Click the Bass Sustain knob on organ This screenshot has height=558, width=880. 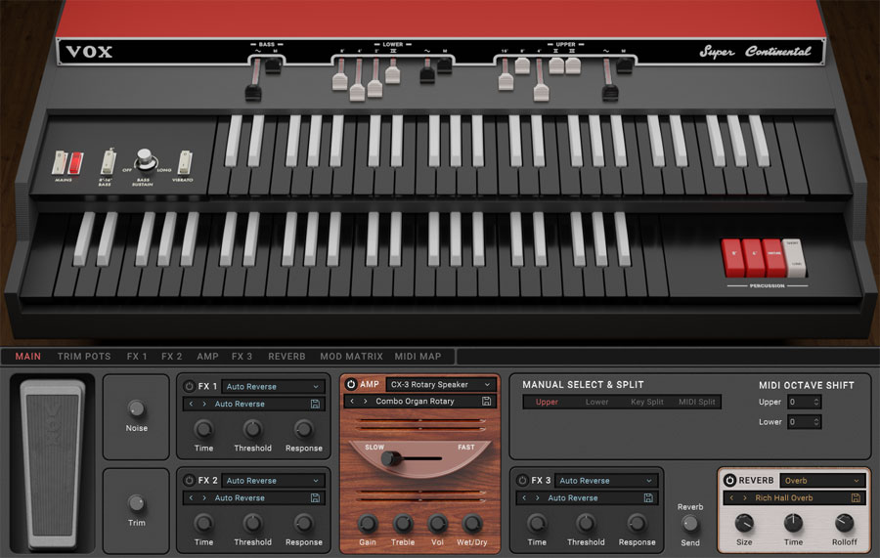point(145,159)
